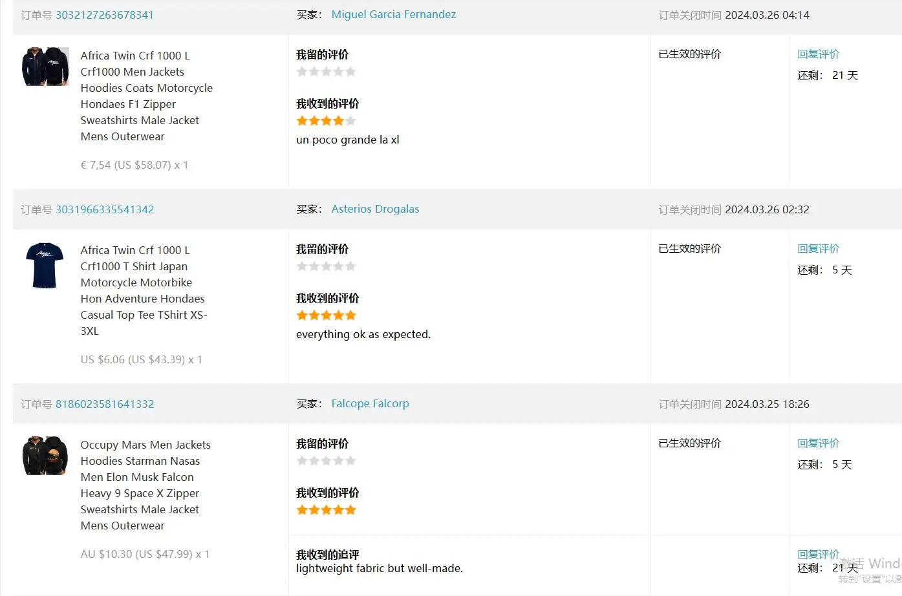View buyer Miguel Garcia Fernandez profile
This screenshot has height=596, width=902.
tap(393, 14)
